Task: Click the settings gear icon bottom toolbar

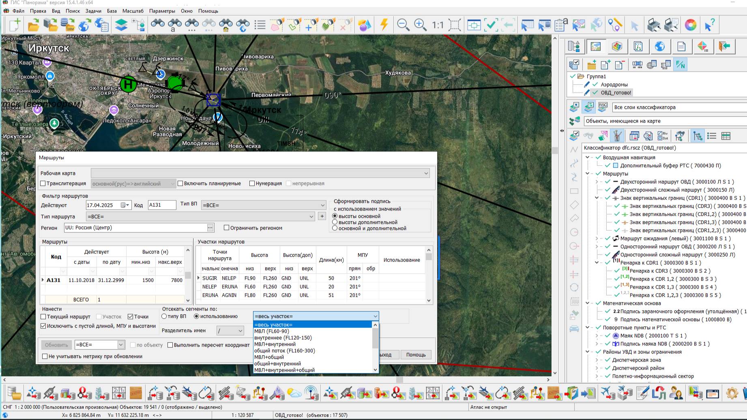Action: click(732, 393)
